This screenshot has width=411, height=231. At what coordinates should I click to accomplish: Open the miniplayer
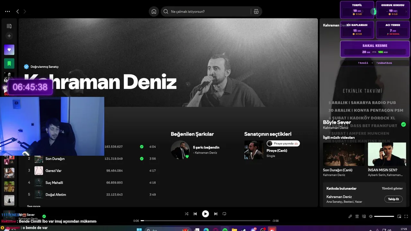pyautogui.click(x=399, y=217)
